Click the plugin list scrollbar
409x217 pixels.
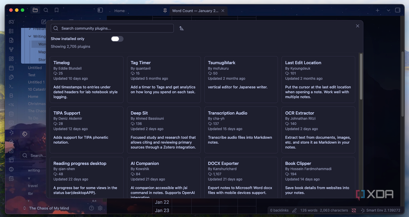tap(361, 76)
